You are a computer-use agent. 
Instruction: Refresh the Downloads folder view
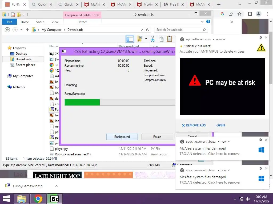147,30
